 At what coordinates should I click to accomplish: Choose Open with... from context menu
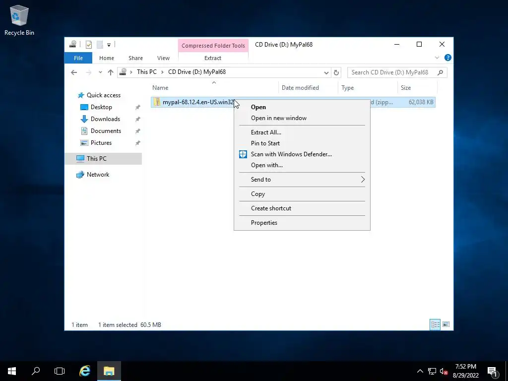click(302, 165)
